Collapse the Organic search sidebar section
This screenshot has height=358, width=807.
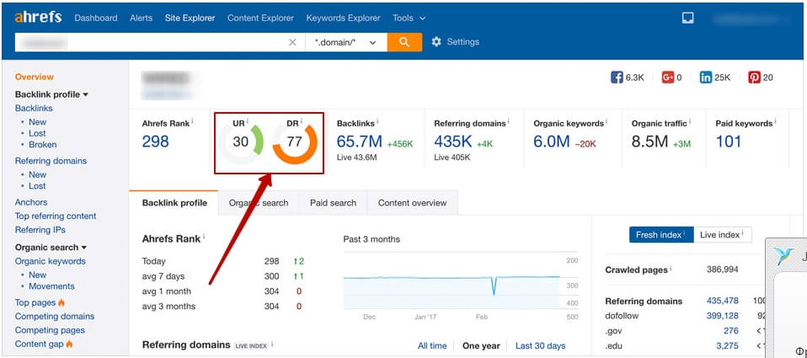(51, 248)
